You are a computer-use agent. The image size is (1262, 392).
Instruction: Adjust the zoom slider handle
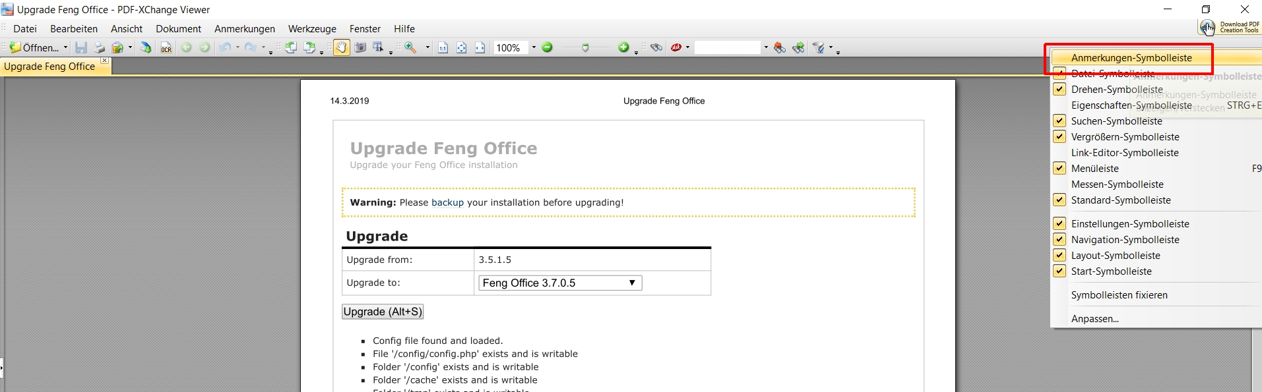[585, 47]
